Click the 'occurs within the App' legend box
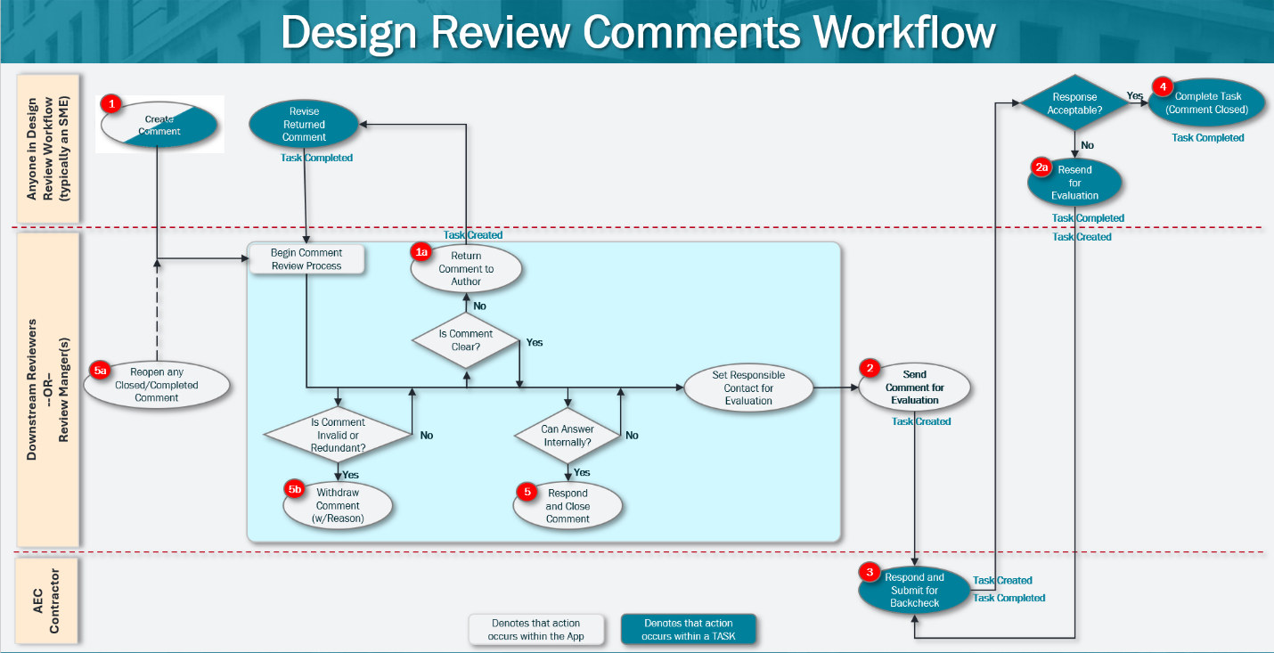Screen dimensions: 1274x653 coord(535,629)
